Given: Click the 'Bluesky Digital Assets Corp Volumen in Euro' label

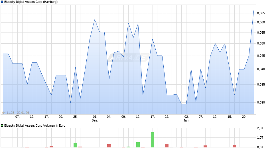Looking at the screenshot, I should click(x=35, y=125).
